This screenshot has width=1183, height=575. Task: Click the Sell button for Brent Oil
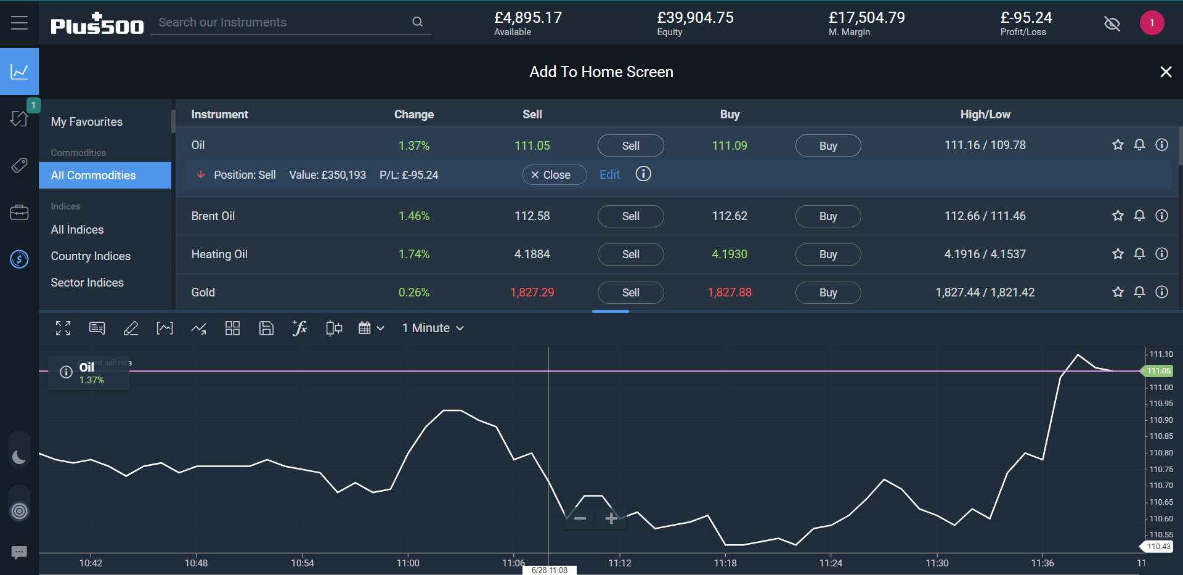click(x=630, y=216)
